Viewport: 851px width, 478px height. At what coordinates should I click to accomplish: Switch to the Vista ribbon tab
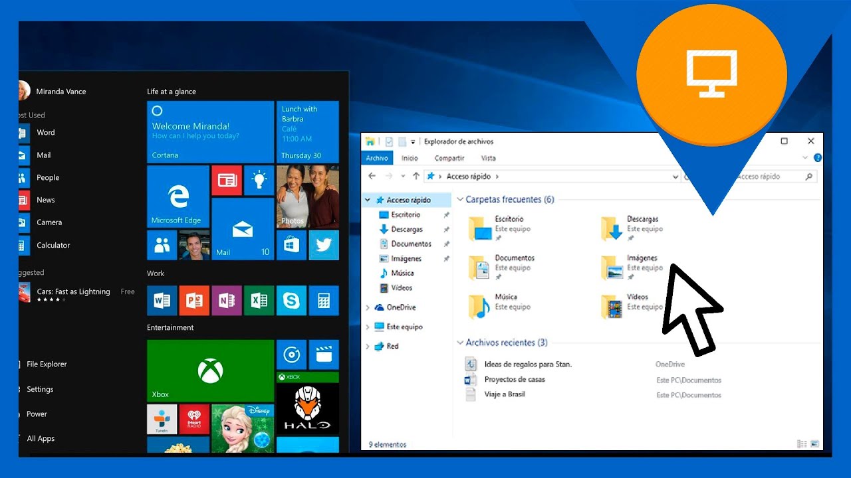click(x=489, y=158)
